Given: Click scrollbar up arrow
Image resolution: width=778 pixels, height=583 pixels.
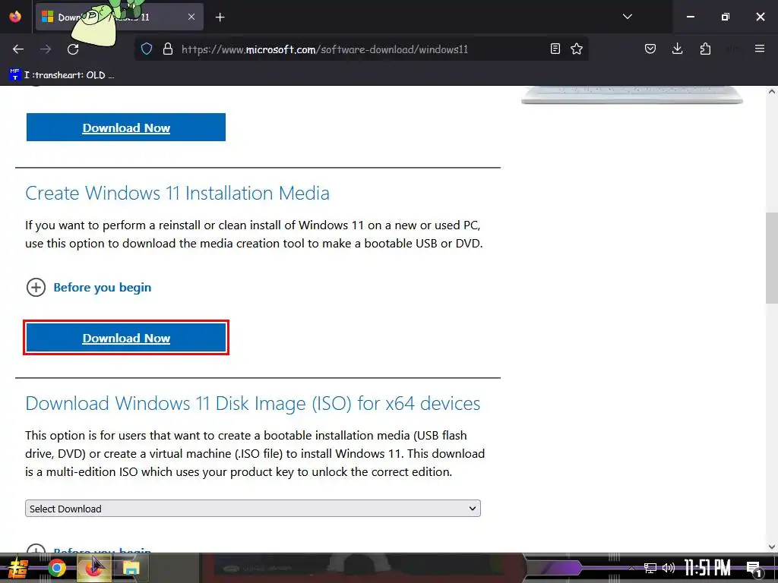Looking at the screenshot, I should pyautogui.click(x=772, y=92).
